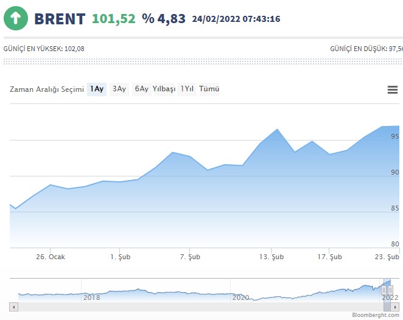Image resolution: width=403 pixels, height=320 pixels.
Task: Choose the 6Ay time range
Action: [x=141, y=89]
